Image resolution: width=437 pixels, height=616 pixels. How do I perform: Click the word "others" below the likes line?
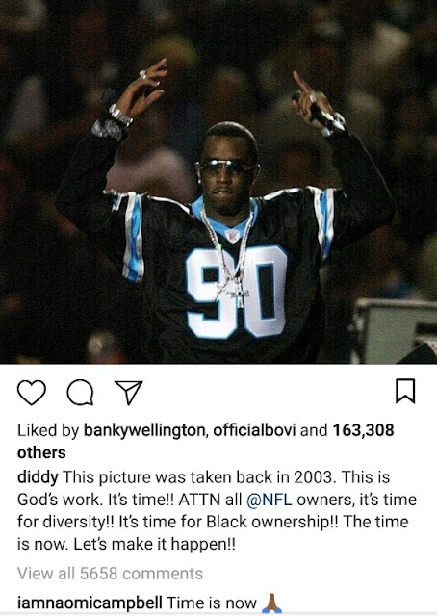coord(41,452)
